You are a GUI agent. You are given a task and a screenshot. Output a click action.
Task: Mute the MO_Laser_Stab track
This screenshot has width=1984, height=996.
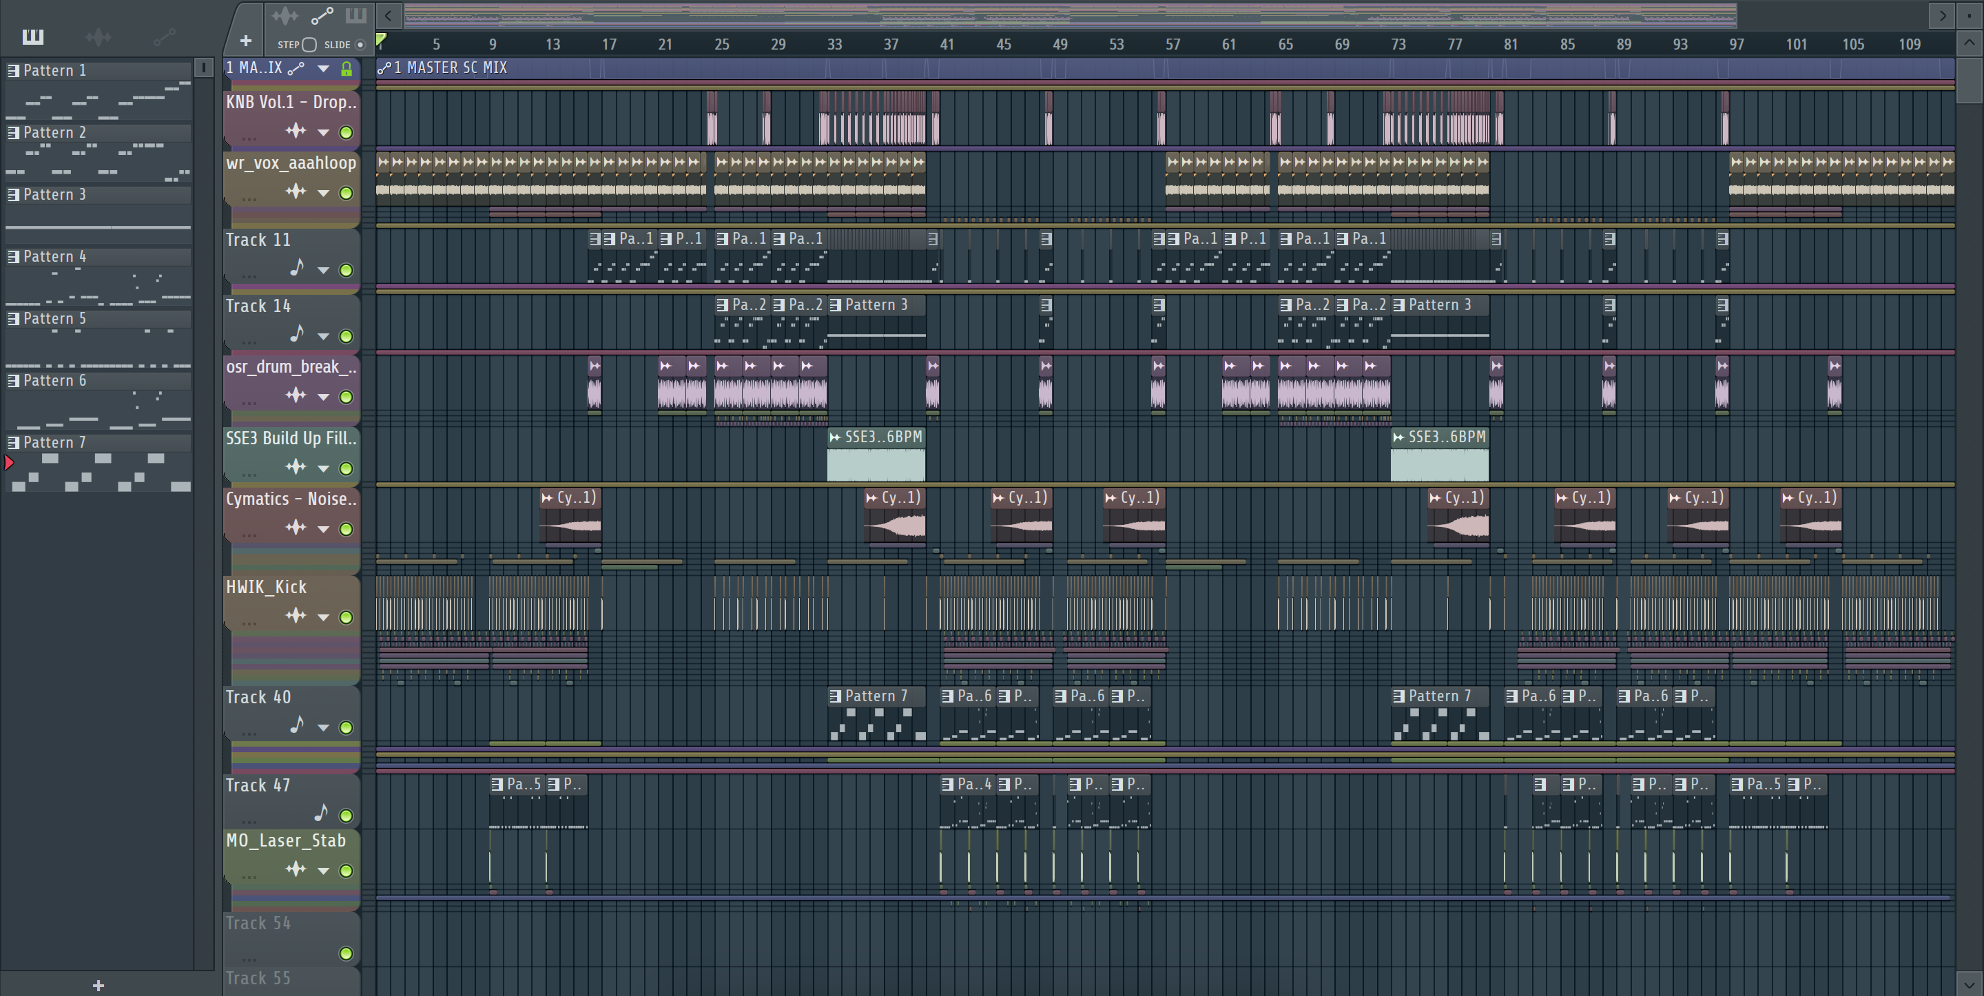(347, 871)
